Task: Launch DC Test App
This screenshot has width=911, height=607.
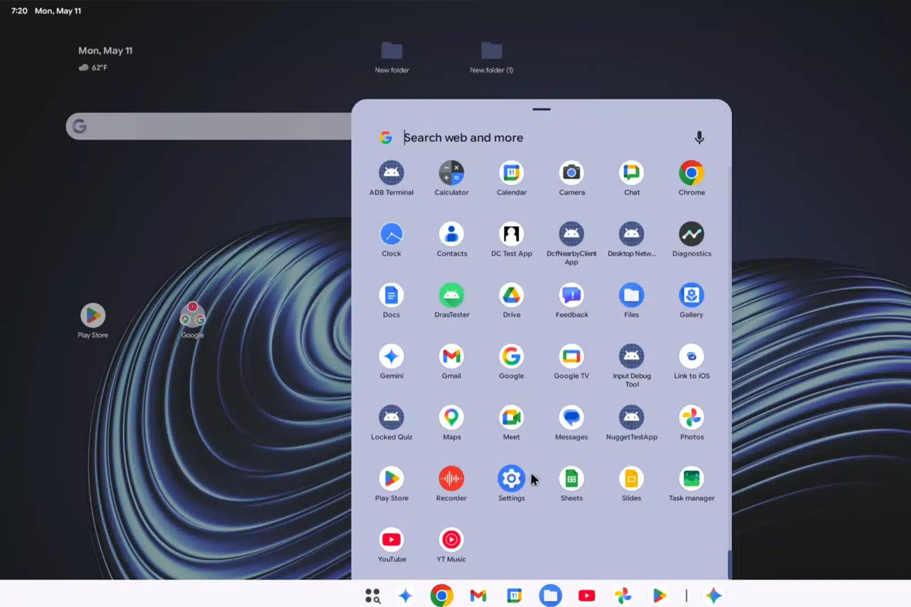Action: 511,234
